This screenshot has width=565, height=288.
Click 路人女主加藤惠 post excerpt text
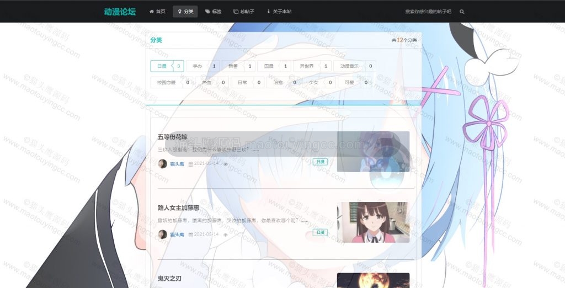click(233, 220)
